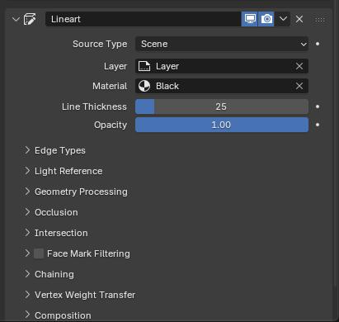Click animate dot next to Source Type
This screenshot has width=339, height=322.
[318, 44]
